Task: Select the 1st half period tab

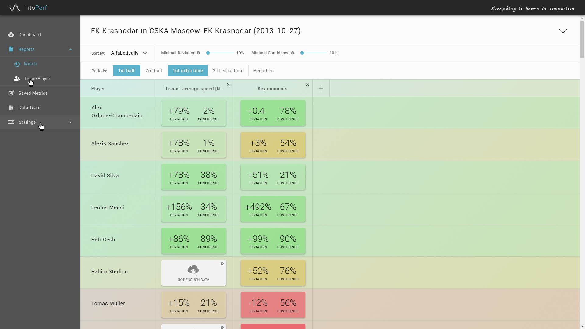Action: [126, 70]
